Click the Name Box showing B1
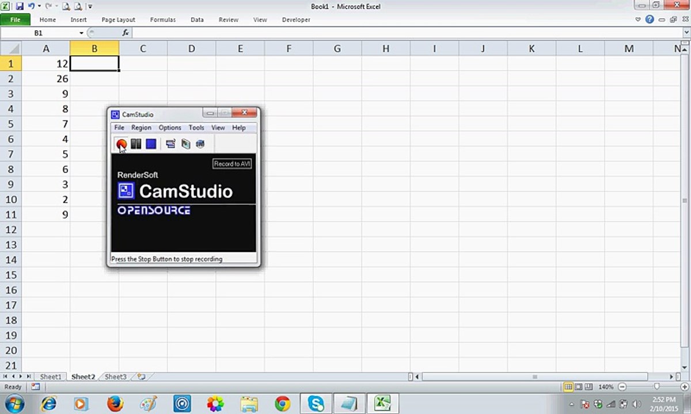 (39, 33)
